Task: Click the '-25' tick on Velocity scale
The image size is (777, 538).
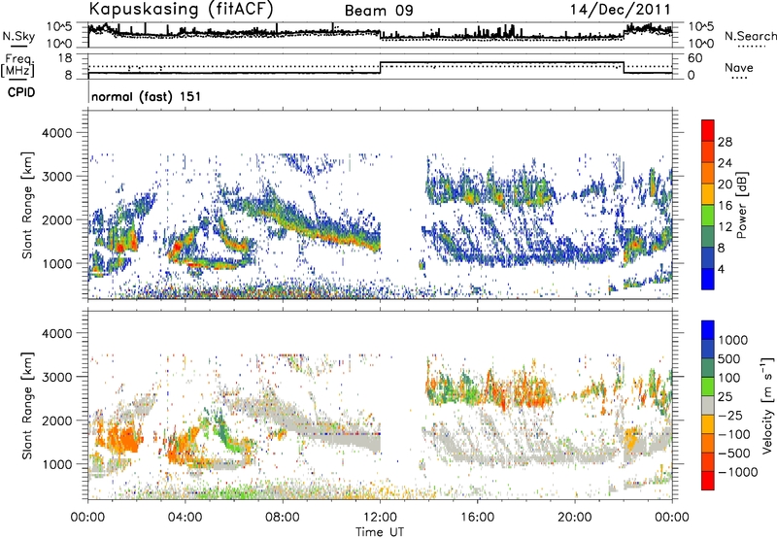Action: click(731, 416)
